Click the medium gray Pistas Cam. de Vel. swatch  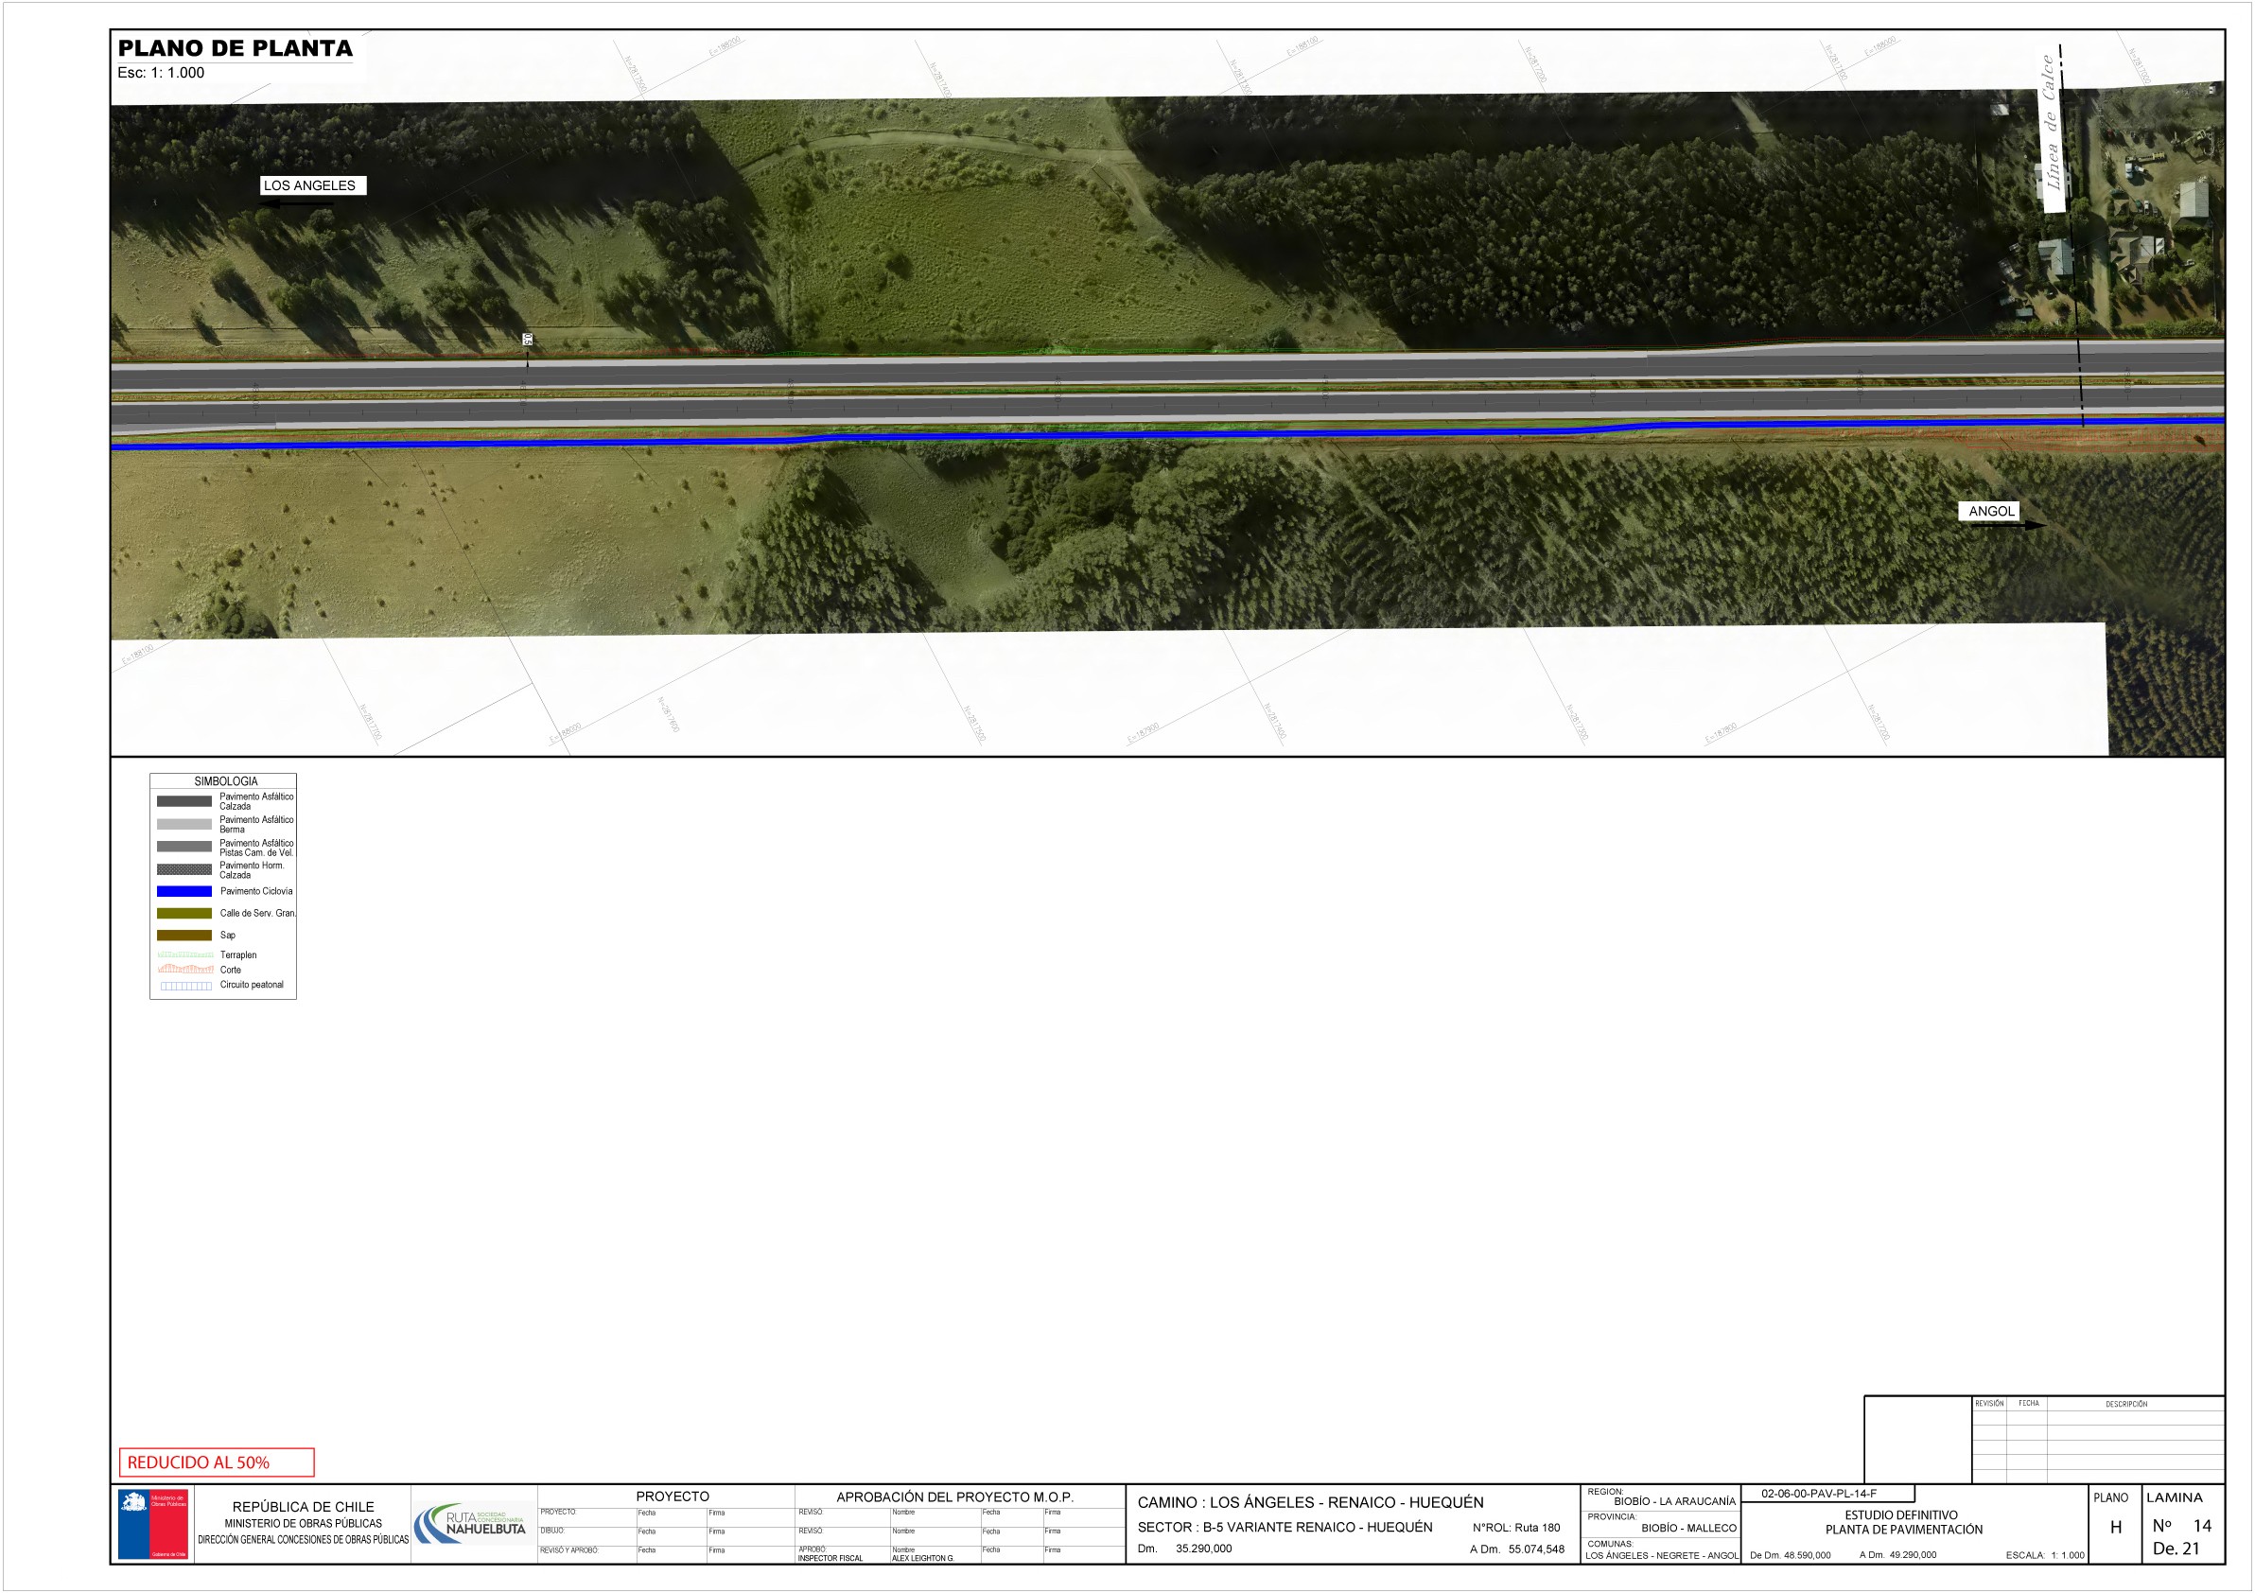tap(184, 847)
